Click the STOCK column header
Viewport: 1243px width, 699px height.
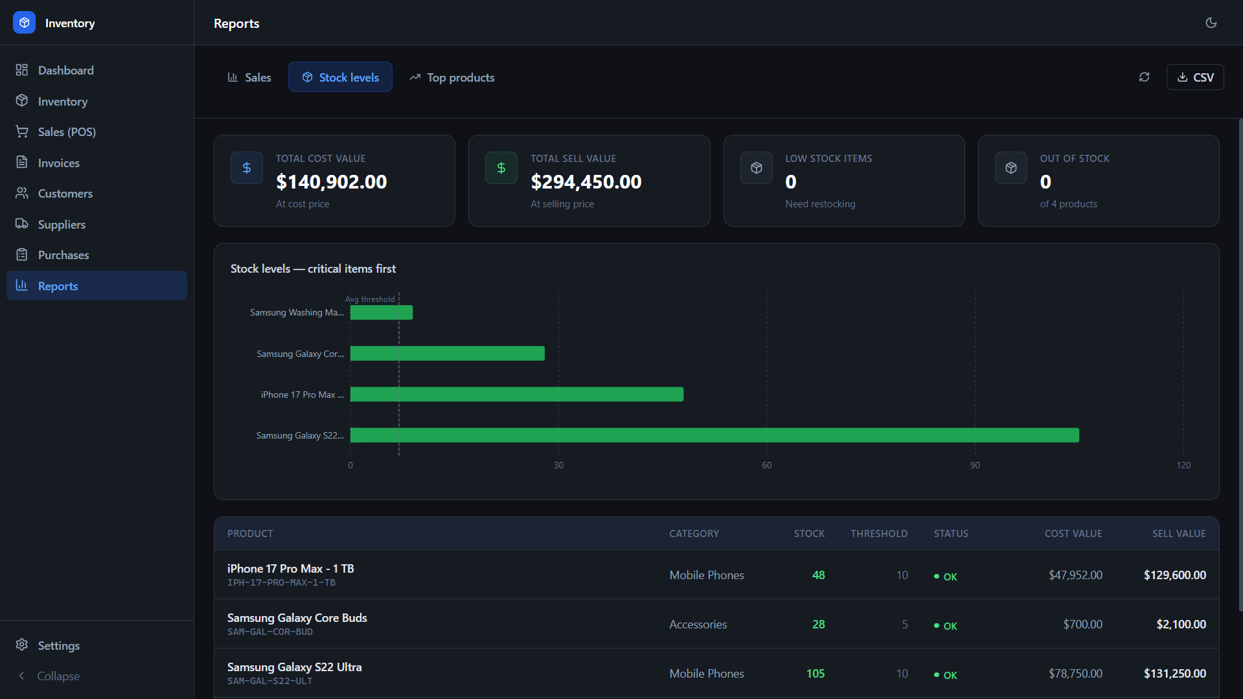pyautogui.click(x=809, y=534)
